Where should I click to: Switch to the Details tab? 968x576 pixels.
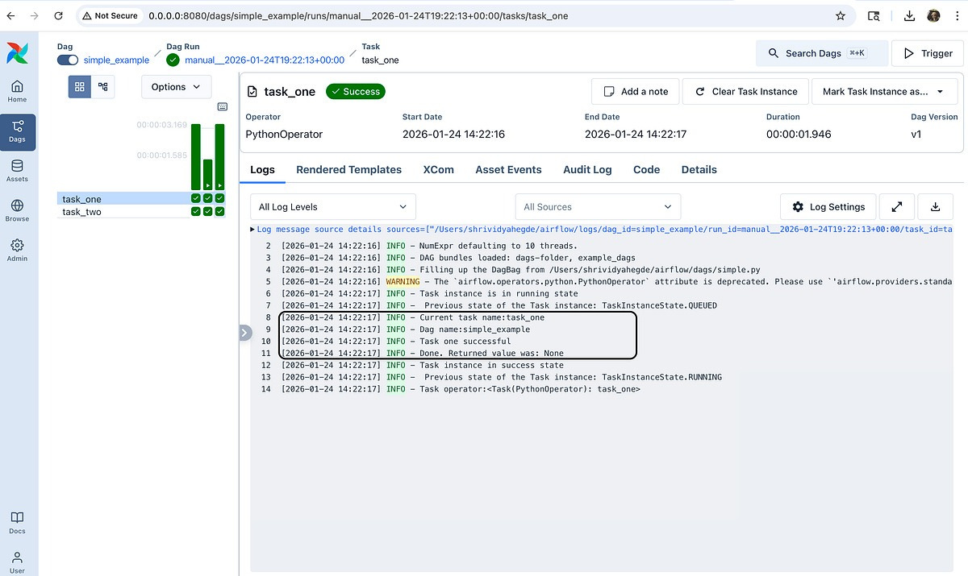699,170
